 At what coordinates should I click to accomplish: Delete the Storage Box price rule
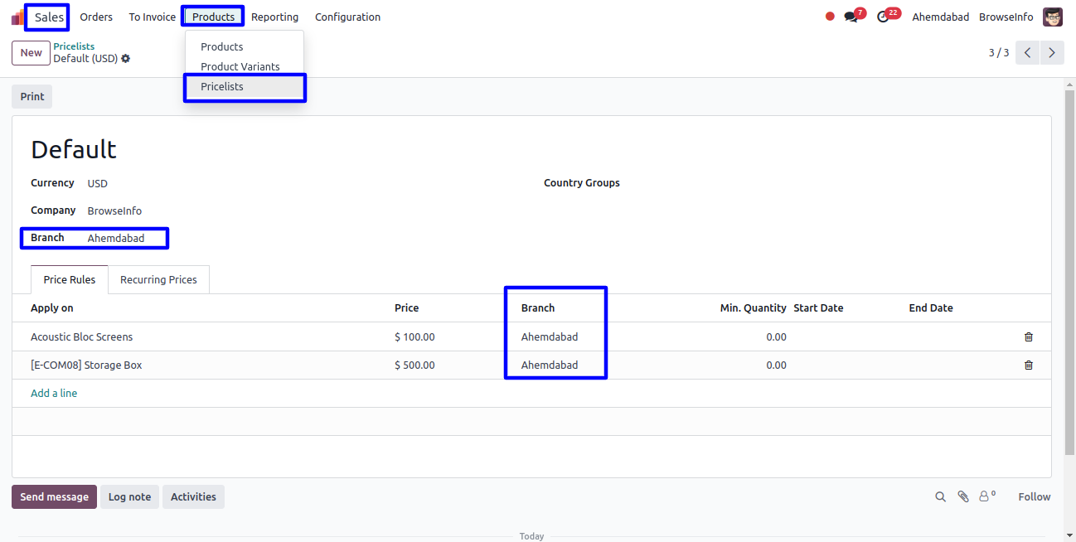[1028, 365]
